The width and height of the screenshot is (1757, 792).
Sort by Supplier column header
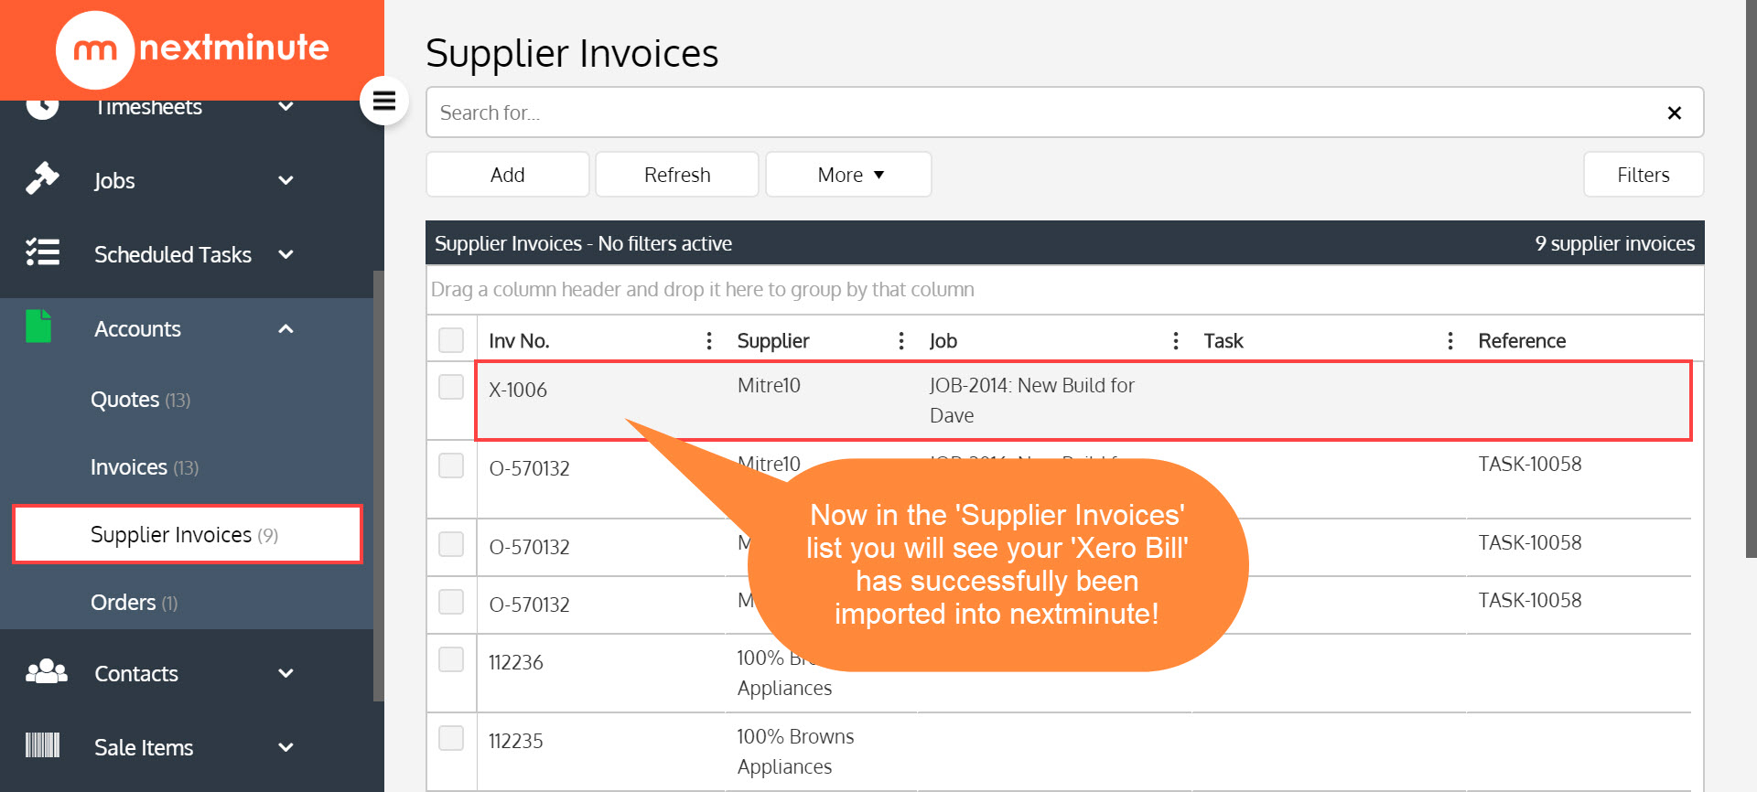[x=773, y=341]
